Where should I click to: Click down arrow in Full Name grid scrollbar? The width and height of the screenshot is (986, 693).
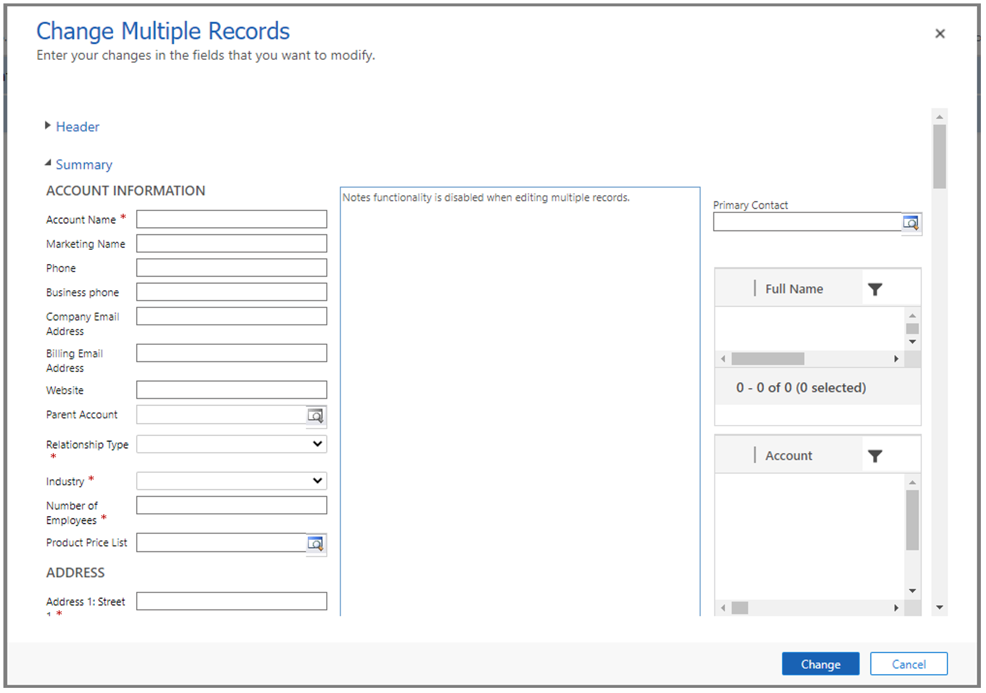913,342
